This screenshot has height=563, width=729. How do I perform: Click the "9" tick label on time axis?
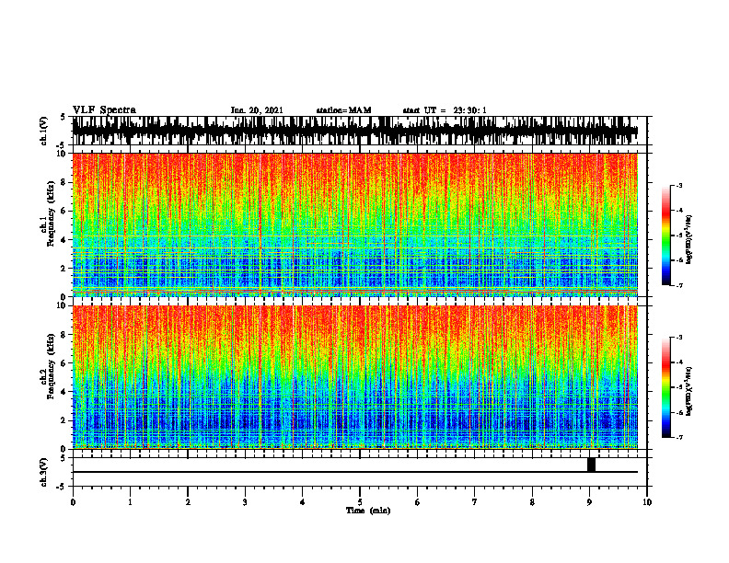coord(589,502)
